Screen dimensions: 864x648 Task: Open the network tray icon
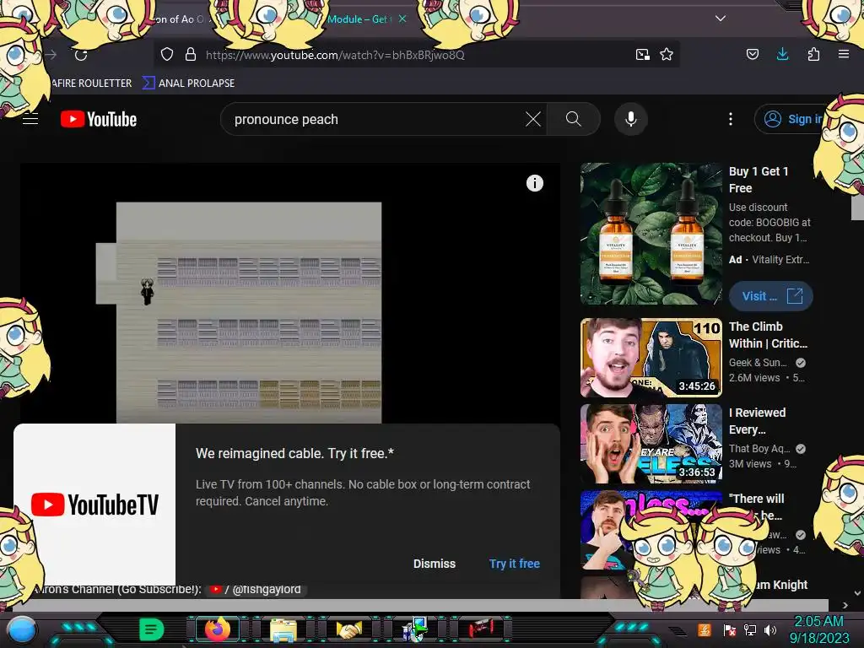(750, 629)
